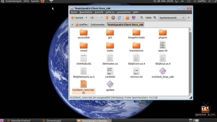Image resolution: width=217 pixels, height=122 pixels.
Task: Navigate to steffen in path bar
Action: pyautogui.click(x=82, y=25)
